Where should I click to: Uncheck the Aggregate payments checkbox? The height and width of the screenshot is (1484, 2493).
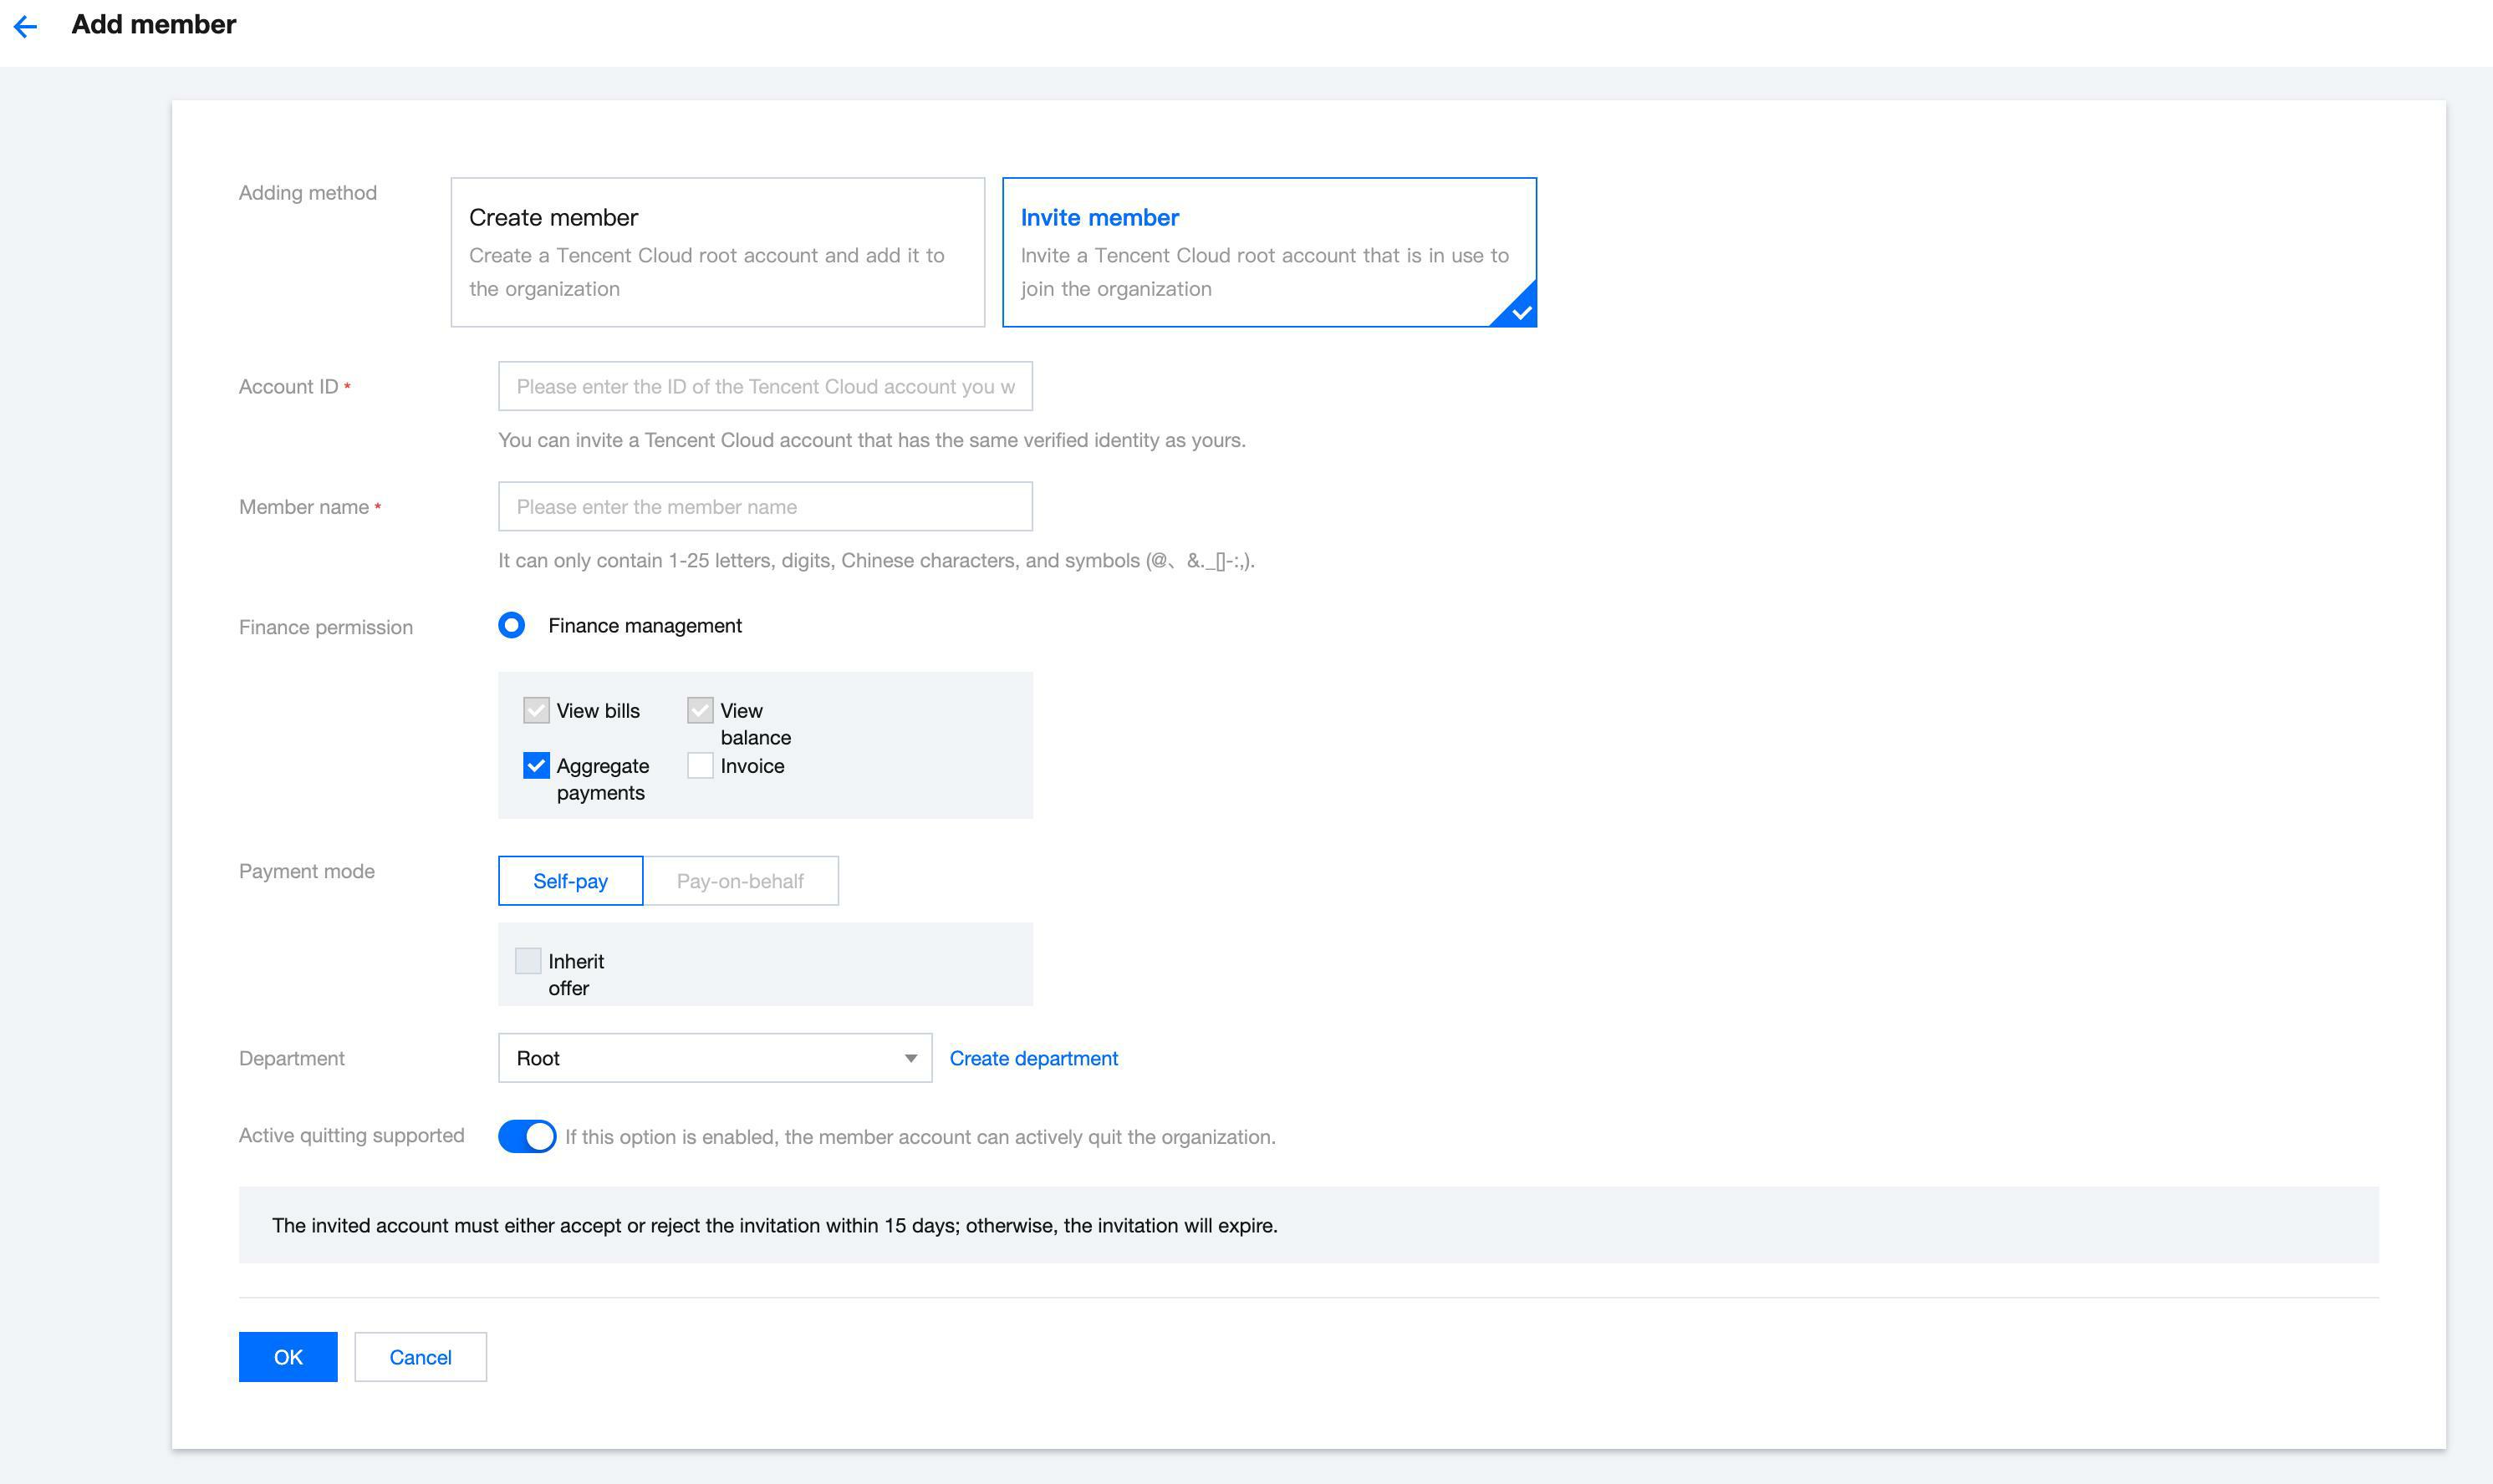click(536, 765)
